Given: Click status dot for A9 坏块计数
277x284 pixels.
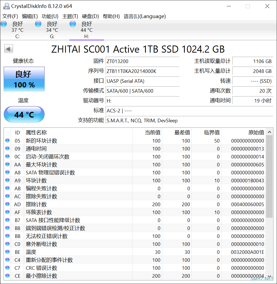Looking at the screenshot, I should coord(7,180).
